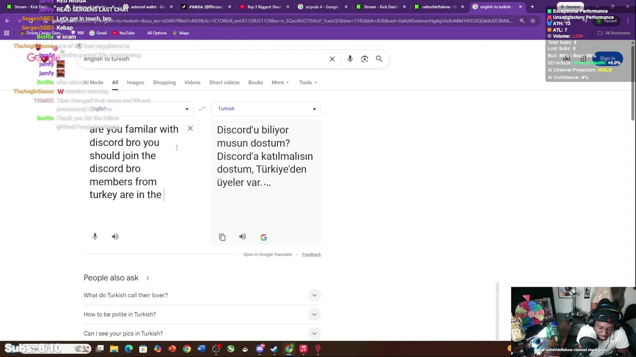Open Chrome apps grid in bookmarks bar
The image size is (636, 357).
pyautogui.click(x=6, y=33)
